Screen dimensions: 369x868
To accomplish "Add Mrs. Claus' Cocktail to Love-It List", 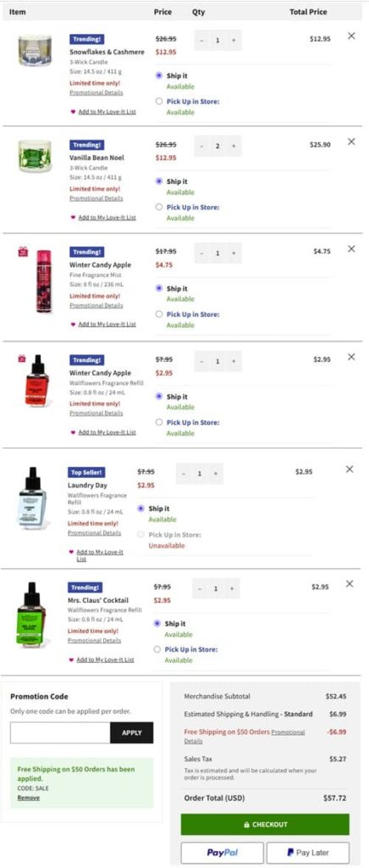I will [x=105, y=659].
